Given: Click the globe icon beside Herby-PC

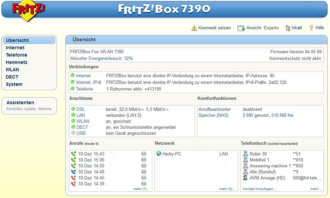Looking at the screenshot, I should 159,154.
